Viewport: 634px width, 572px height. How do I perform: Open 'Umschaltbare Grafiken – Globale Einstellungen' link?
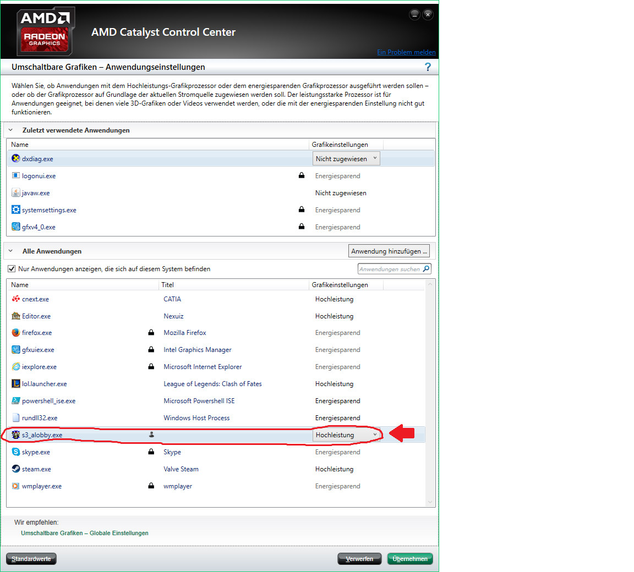click(85, 533)
